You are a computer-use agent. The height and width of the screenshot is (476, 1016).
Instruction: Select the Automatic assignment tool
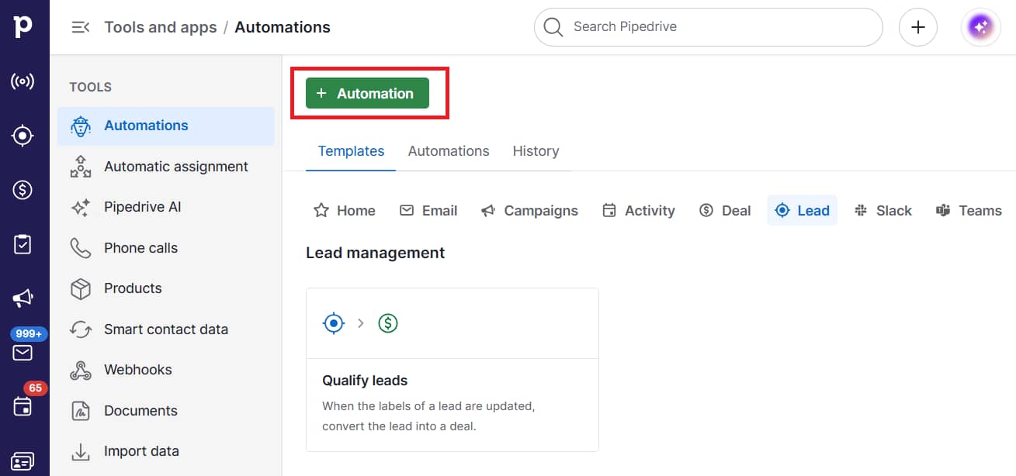point(175,166)
